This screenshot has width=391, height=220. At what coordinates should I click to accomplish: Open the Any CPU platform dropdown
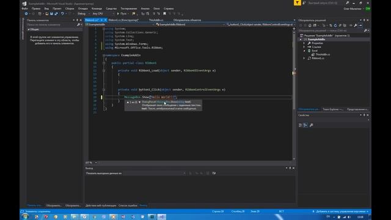coord(103,13)
